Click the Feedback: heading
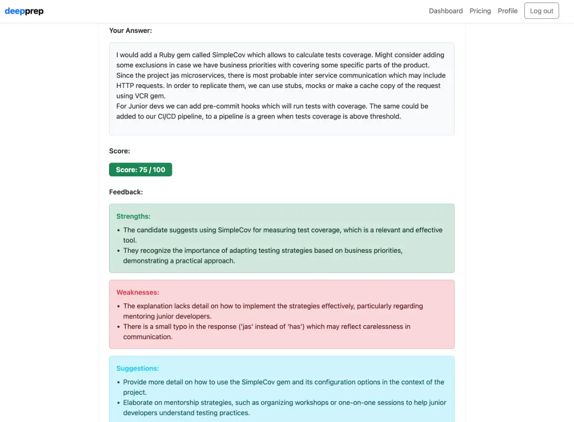Viewport: 574px width, 422px height. [x=126, y=192]
